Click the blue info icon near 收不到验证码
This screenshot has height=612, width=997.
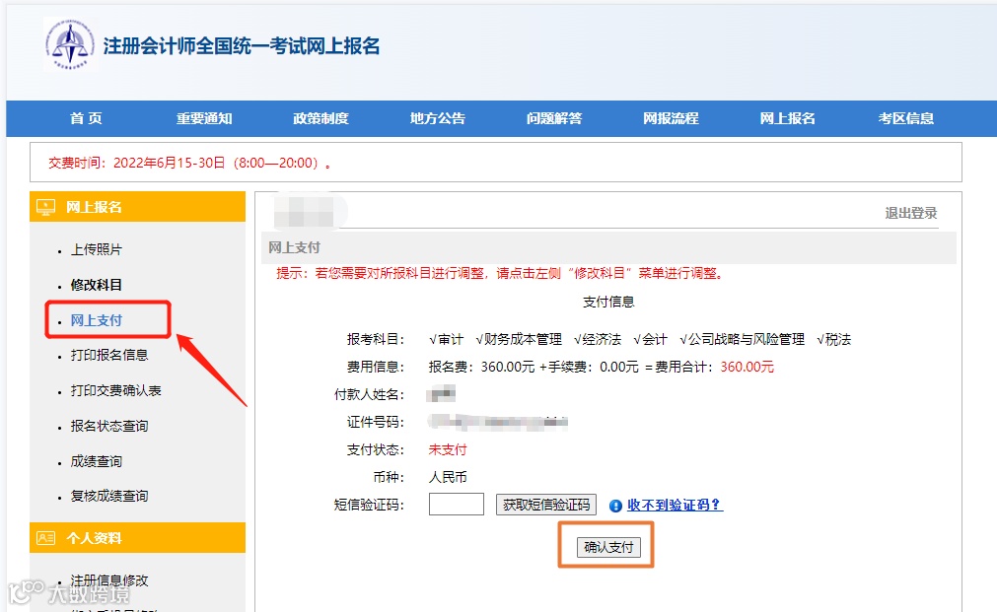[614, 506]
